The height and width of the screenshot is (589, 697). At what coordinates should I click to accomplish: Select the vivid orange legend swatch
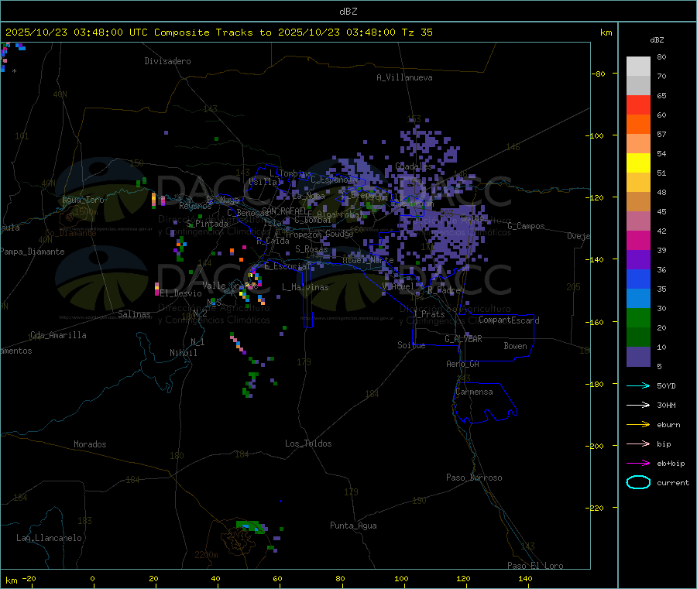pyautogui.click(x=638, y=125)
